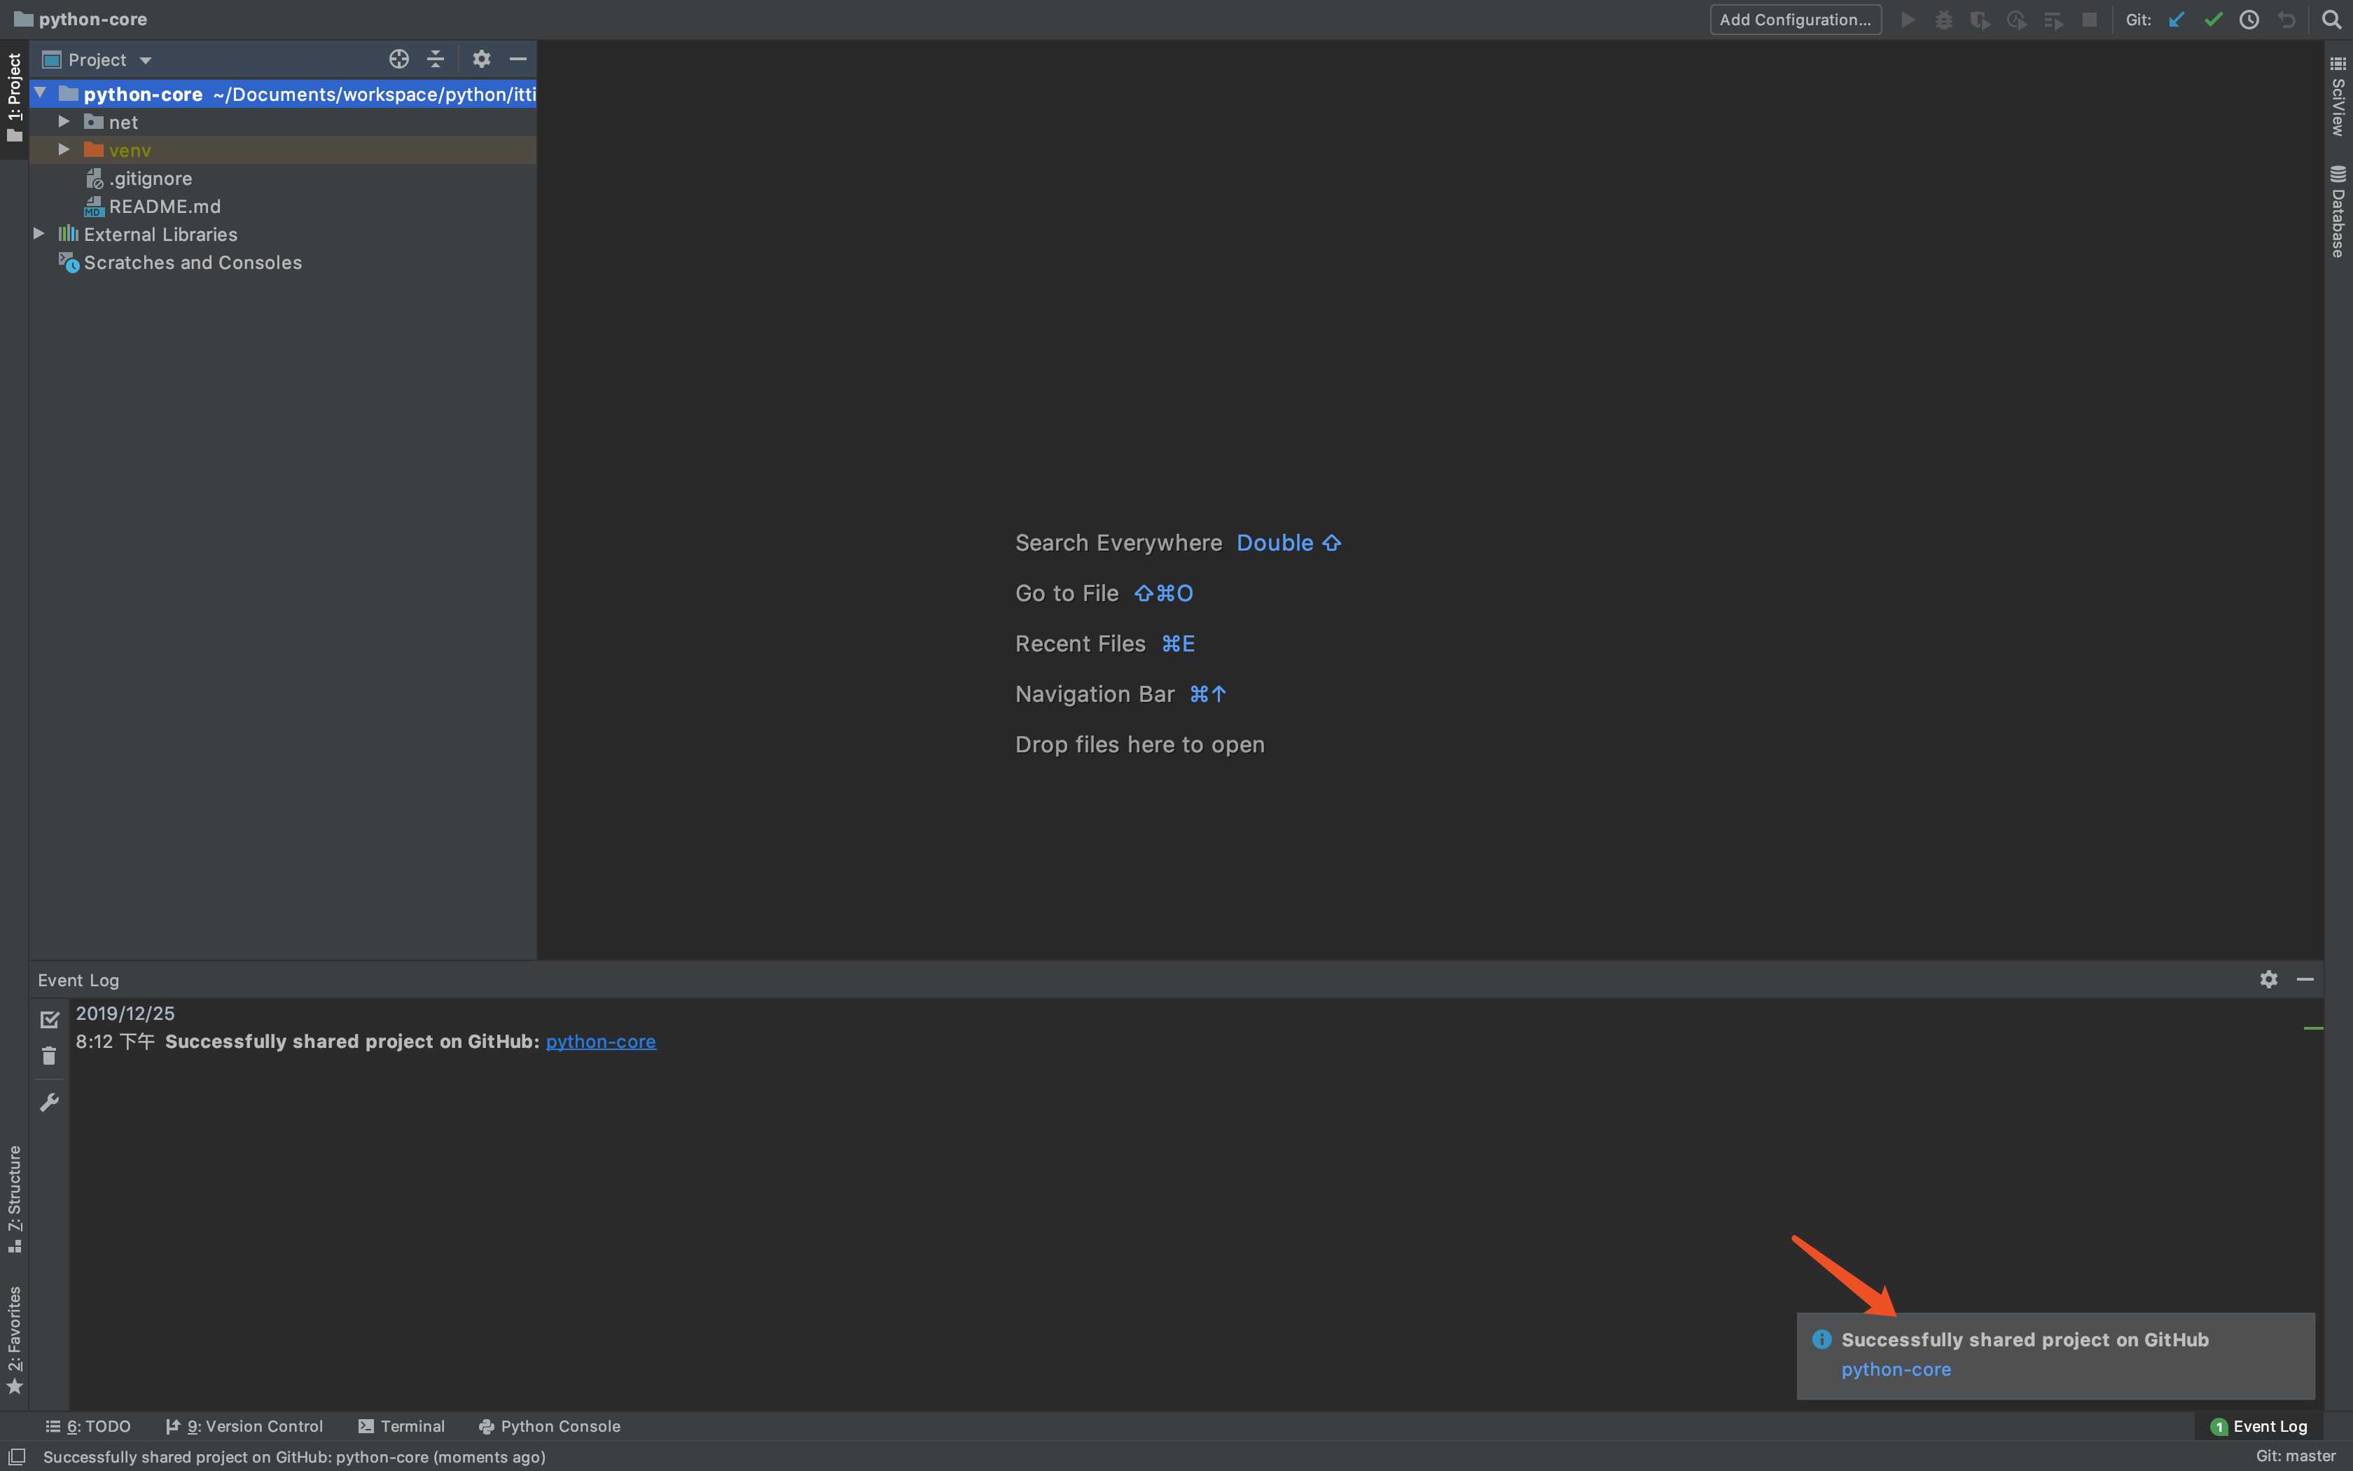Viewport: 2353px width, 1471px height.
Task: Hide the Event Log panel
Action: tap(2305, 980)
